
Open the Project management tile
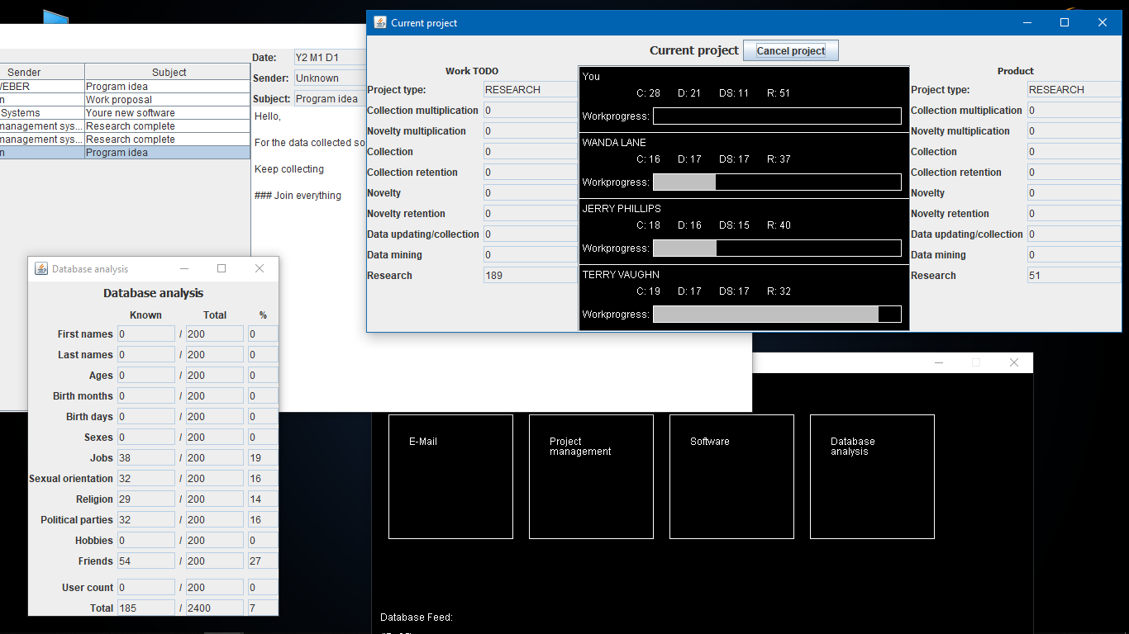[591, 476]
